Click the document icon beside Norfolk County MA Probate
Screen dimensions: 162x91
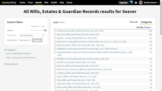tap(55, 62)
